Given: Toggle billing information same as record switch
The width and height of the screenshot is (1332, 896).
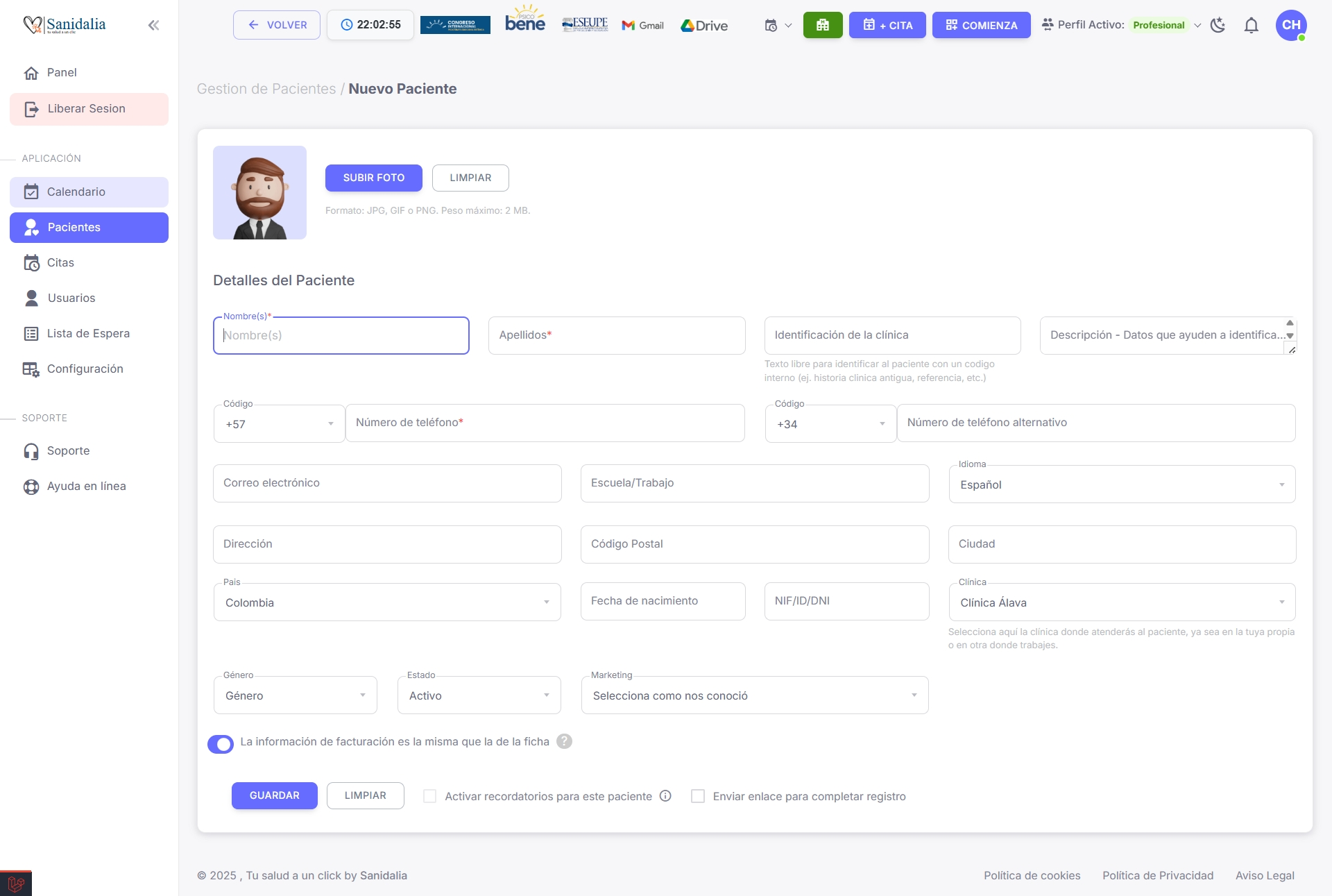Looking at the screenshot, I should 221,744.
